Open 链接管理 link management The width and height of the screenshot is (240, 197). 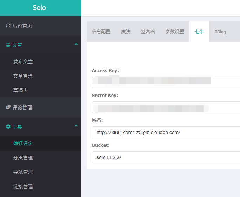click(x=23, y=186)
